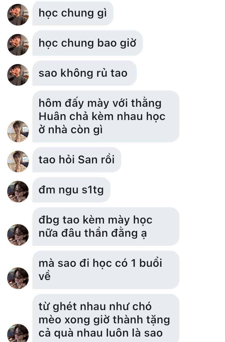Select message ending 'thần đằng ạ'
This screenshot has width=225, height=342.
pos(106,226)
